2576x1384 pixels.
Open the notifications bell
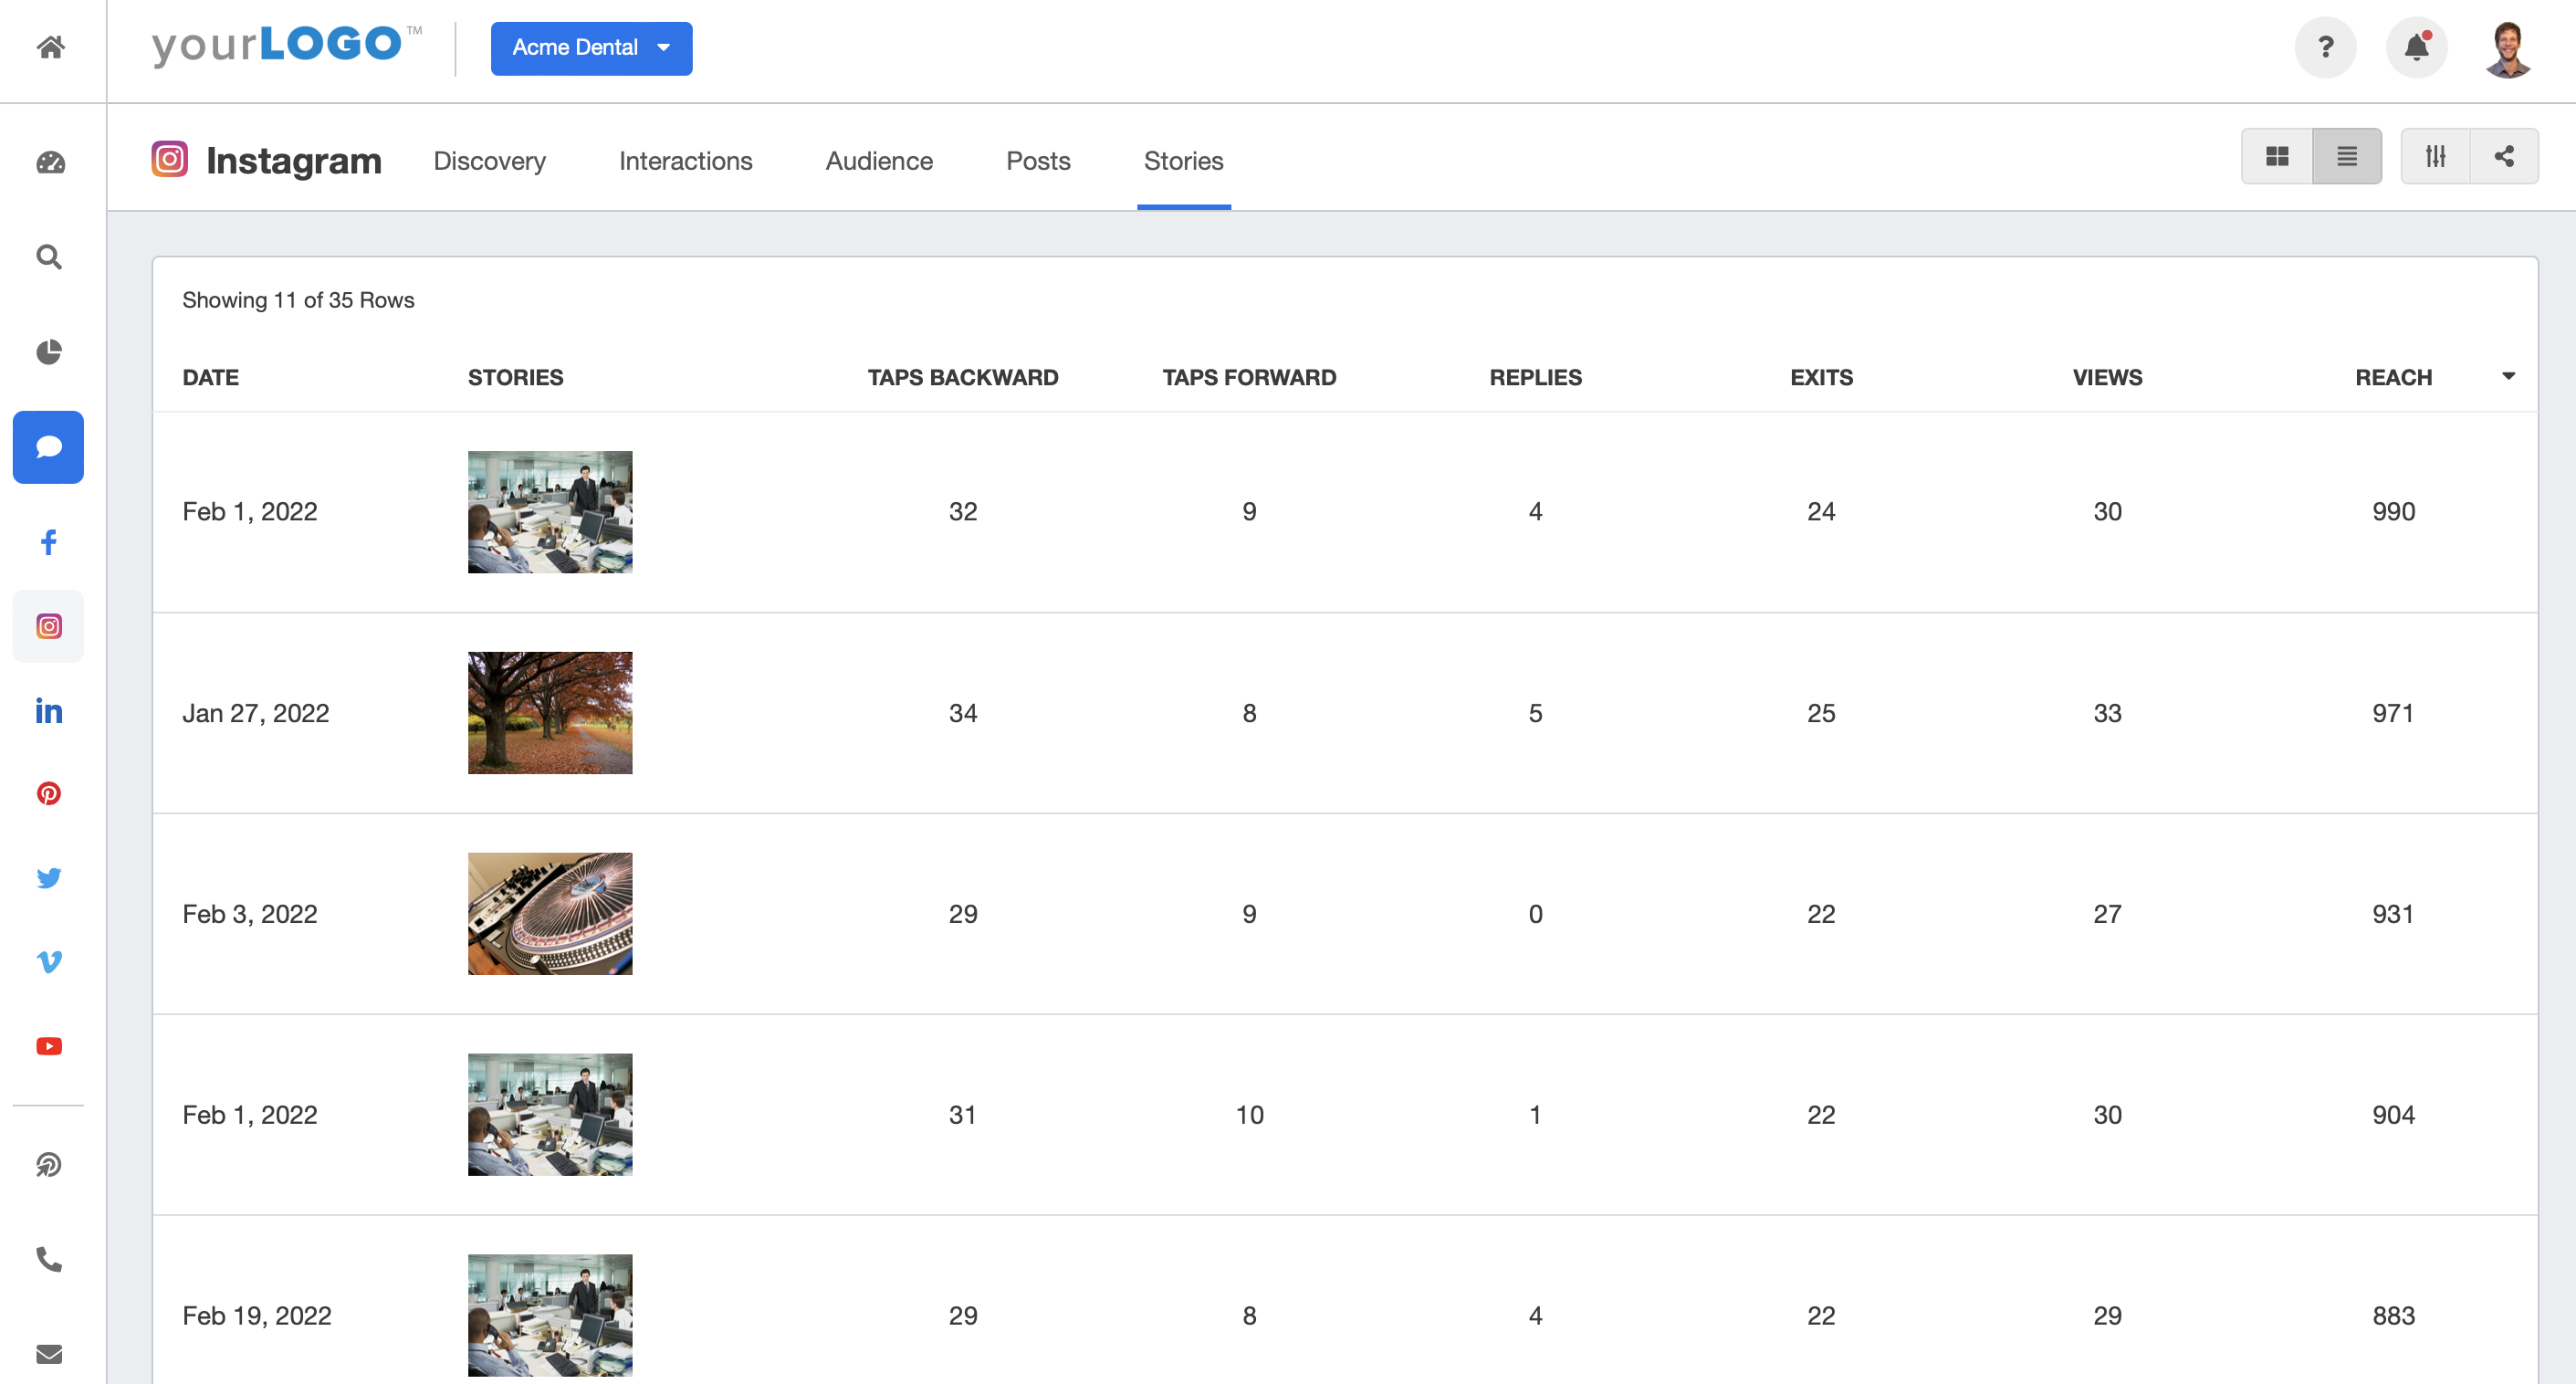[2416, 47]
